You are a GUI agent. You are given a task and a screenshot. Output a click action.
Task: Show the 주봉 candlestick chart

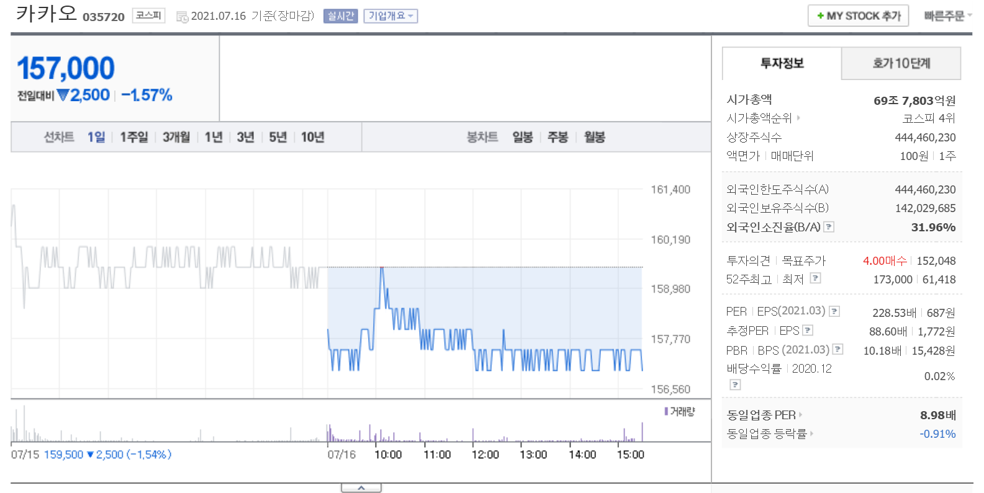pyautogui.click(x=558, y=137)
